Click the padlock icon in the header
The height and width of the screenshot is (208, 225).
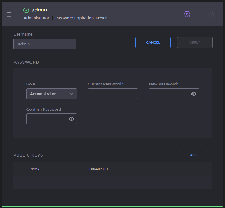[x=211, y=14]
